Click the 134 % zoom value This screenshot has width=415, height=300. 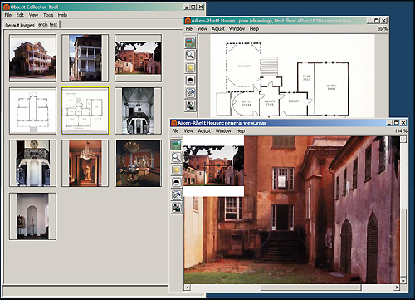pos(401,130)
